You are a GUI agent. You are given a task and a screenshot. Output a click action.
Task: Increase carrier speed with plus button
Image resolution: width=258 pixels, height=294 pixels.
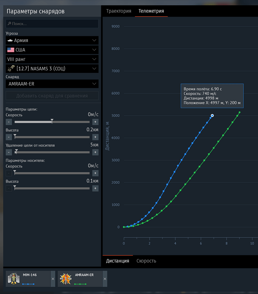(95, 173)
